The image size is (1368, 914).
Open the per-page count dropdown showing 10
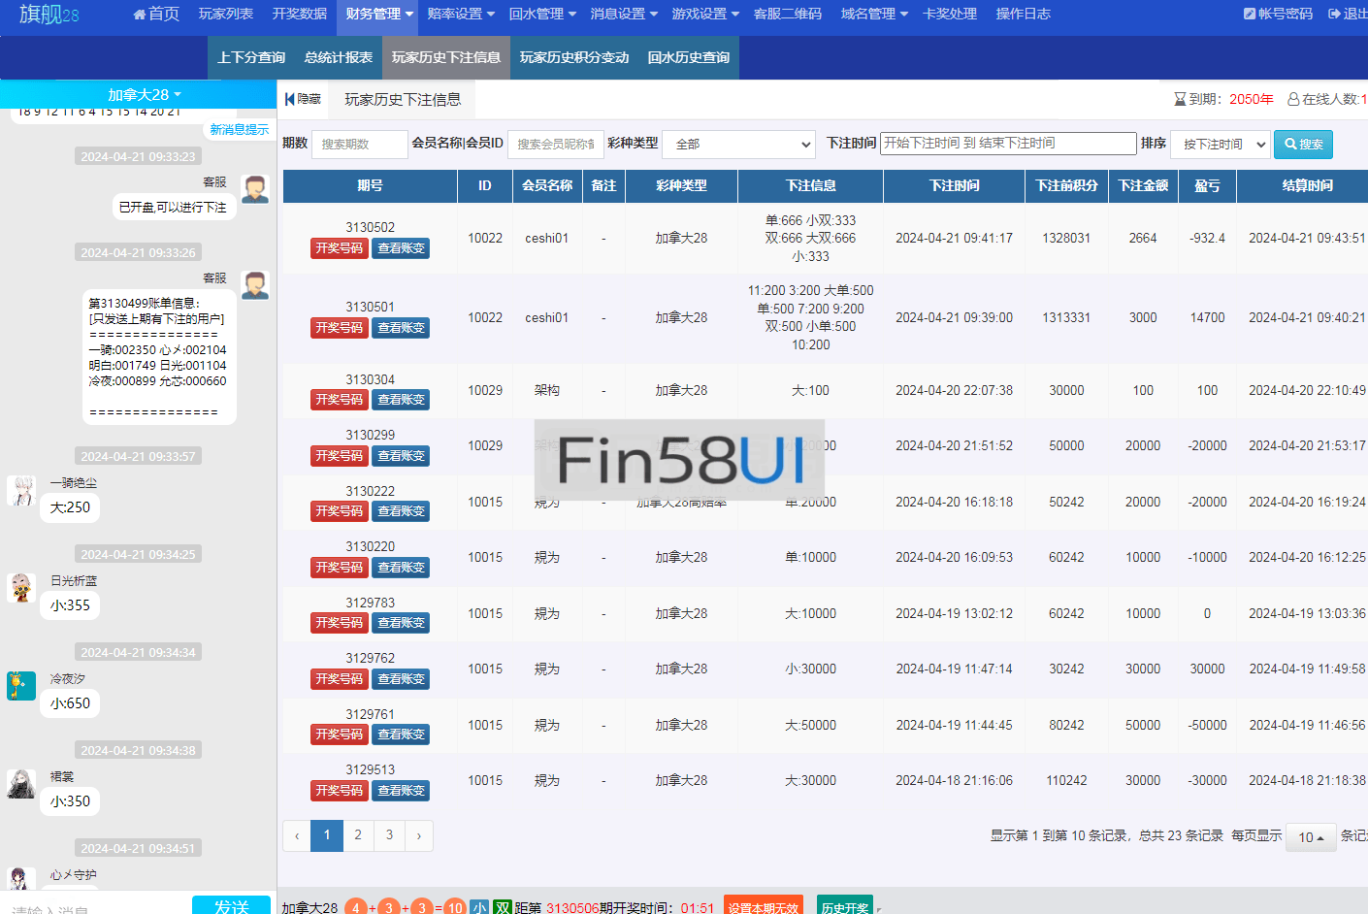pyautogui.click(x=1310, y=836)
